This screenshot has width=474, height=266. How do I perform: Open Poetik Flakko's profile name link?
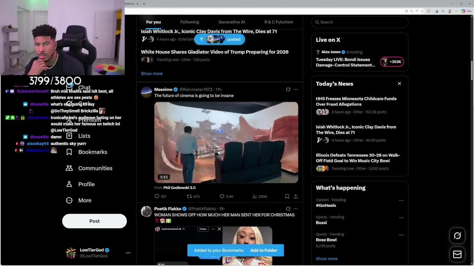click(x=168, y=209)
